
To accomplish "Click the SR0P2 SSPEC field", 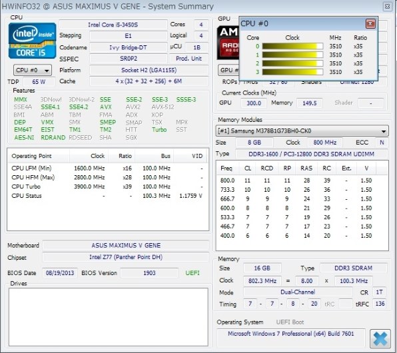I will click(x=128, y=59).
